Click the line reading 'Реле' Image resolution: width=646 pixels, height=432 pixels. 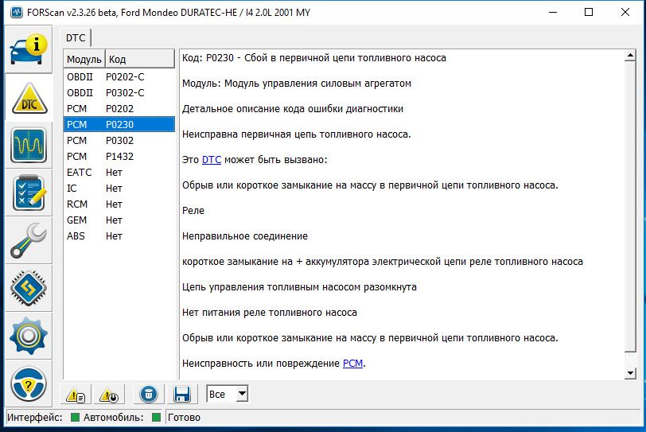tap(193, 211)
